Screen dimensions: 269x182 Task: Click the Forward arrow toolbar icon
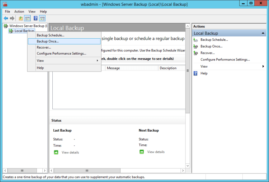coord(12,18)
